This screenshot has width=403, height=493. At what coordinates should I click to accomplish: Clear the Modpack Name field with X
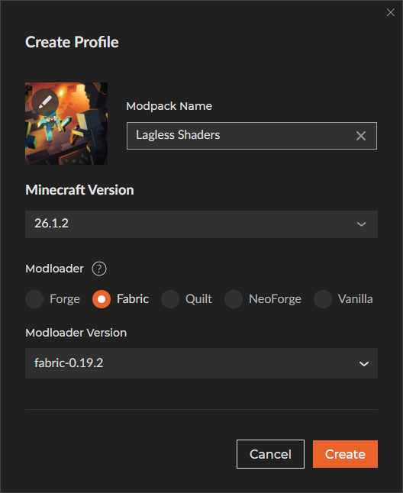pyautogui.click(x=361, y=136)
